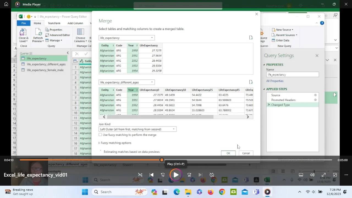Mute audio with the volume icon
This screenshot has width=352, height=198.
(312, 175)
